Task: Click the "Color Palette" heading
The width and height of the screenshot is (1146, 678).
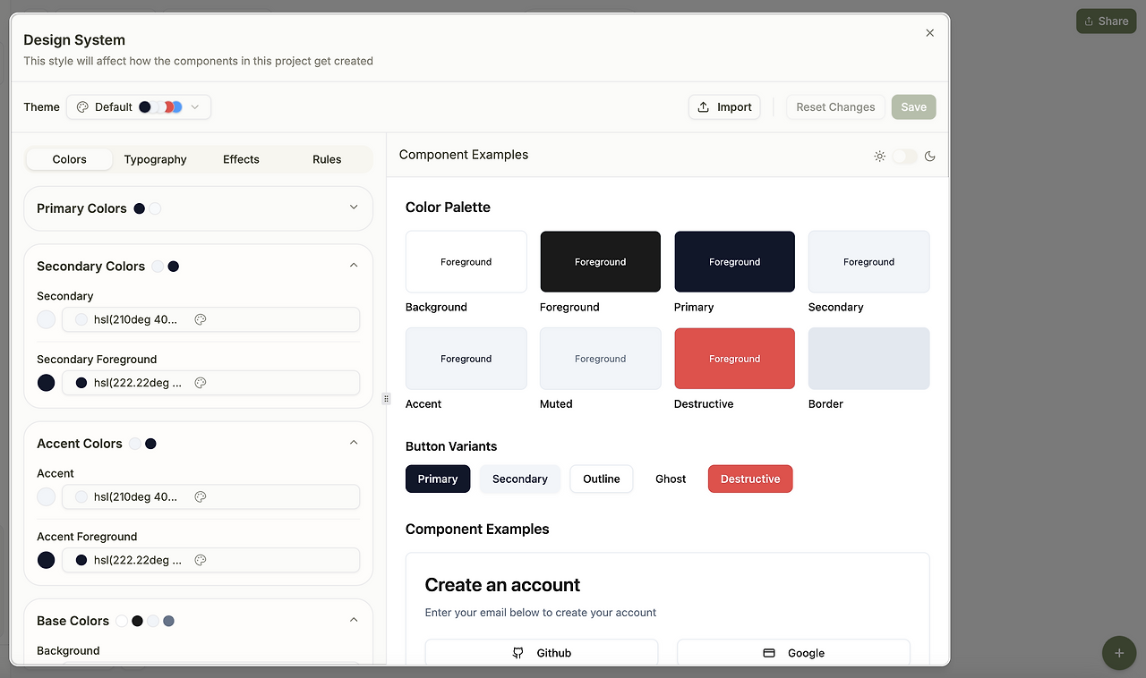Action: click(448, 207)
